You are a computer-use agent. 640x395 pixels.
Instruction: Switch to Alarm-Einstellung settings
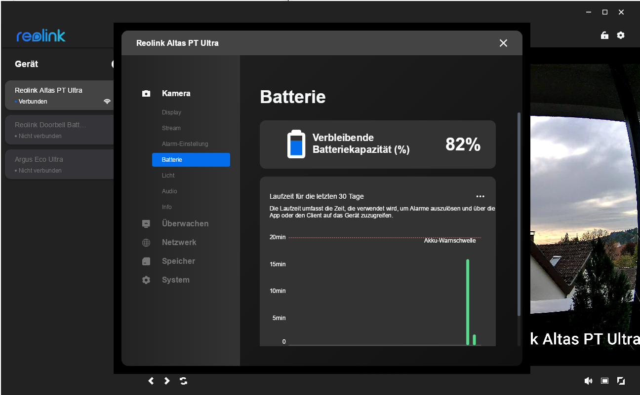point(185,144)
